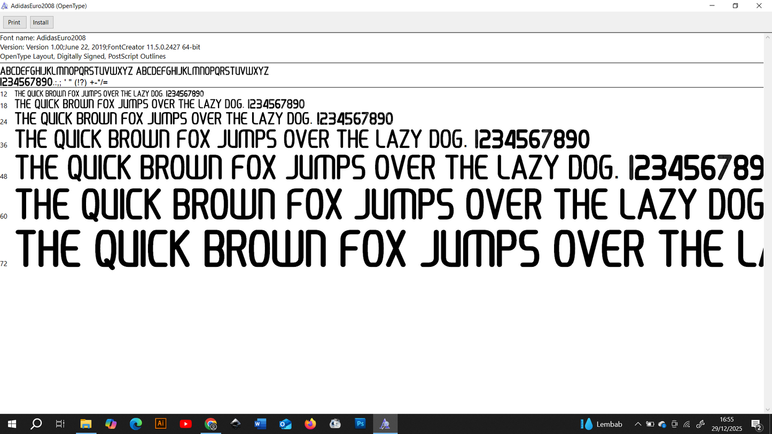Show hidden system tray icons
Screen dimensions: 772x434
click(638, 424)
